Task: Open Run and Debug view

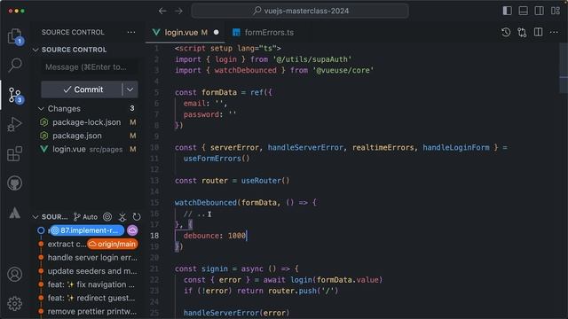Action: pyautogui.click(x=14, y=124)
